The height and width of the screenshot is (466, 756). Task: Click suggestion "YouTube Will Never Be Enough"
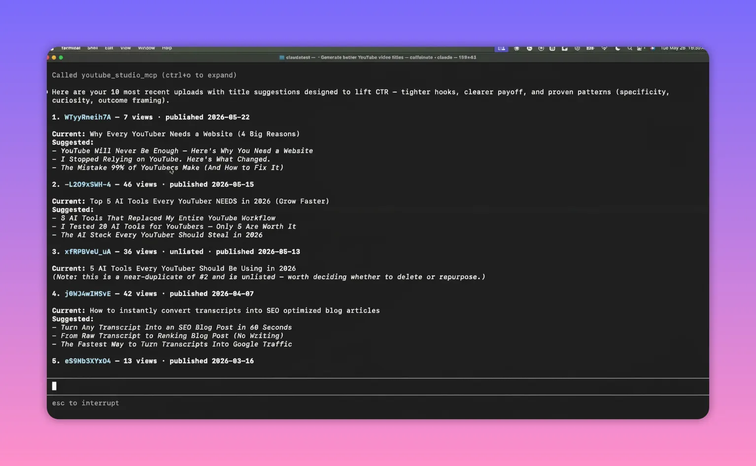pos(187,151)
